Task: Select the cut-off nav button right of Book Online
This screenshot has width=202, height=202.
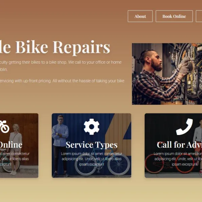Action: click(x=199, y=16)
